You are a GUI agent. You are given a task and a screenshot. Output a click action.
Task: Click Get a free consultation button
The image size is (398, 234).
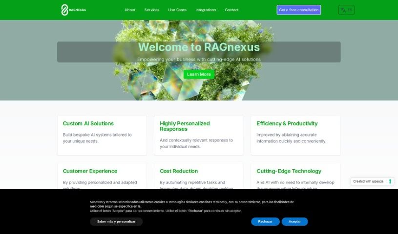pyautogui.click(x=299, y=10)
